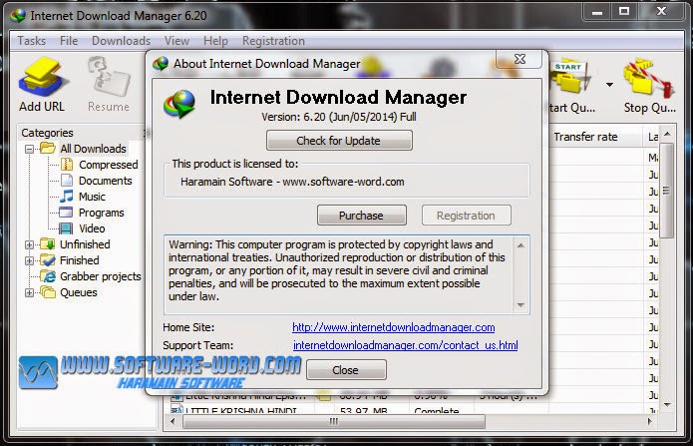This screenshot has width=693, height=446.
Task: Open the Help menu
Action: tap(215, 41)
